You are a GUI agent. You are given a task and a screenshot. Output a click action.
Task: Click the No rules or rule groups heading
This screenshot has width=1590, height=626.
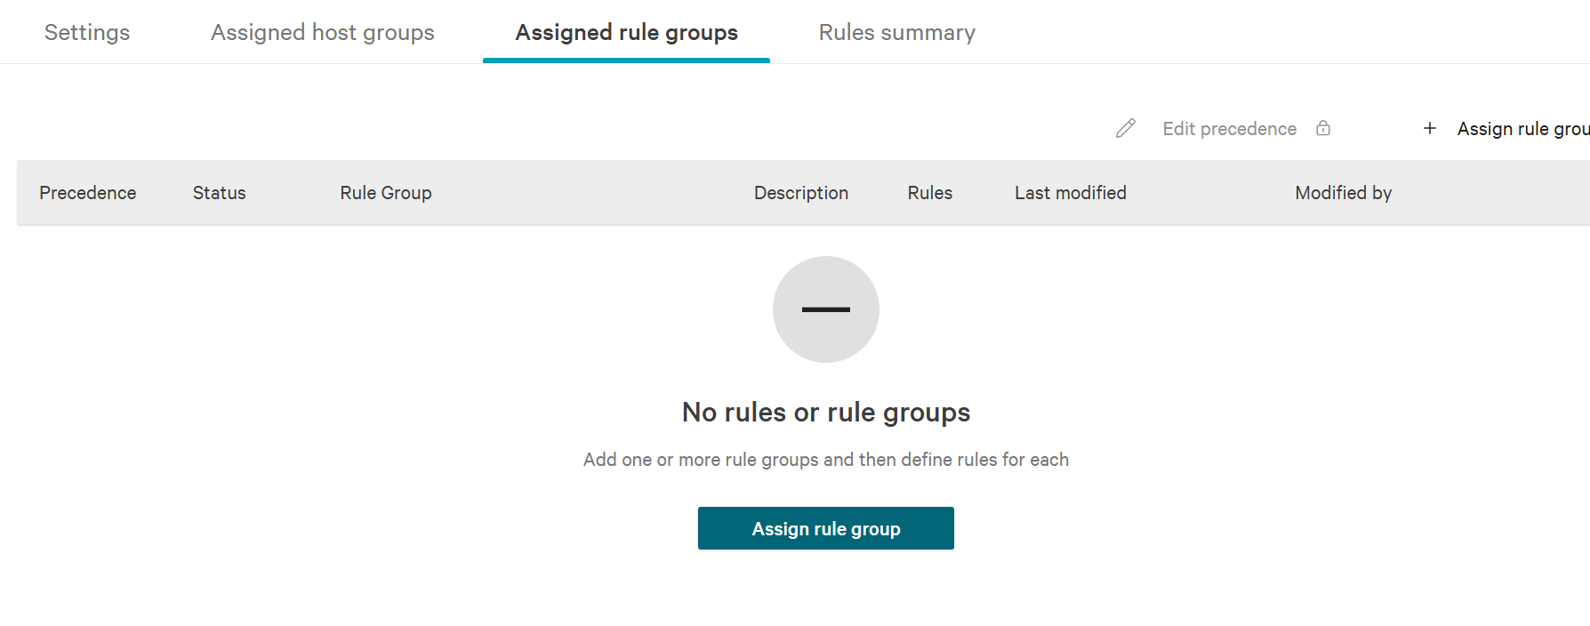pos(825,412)
